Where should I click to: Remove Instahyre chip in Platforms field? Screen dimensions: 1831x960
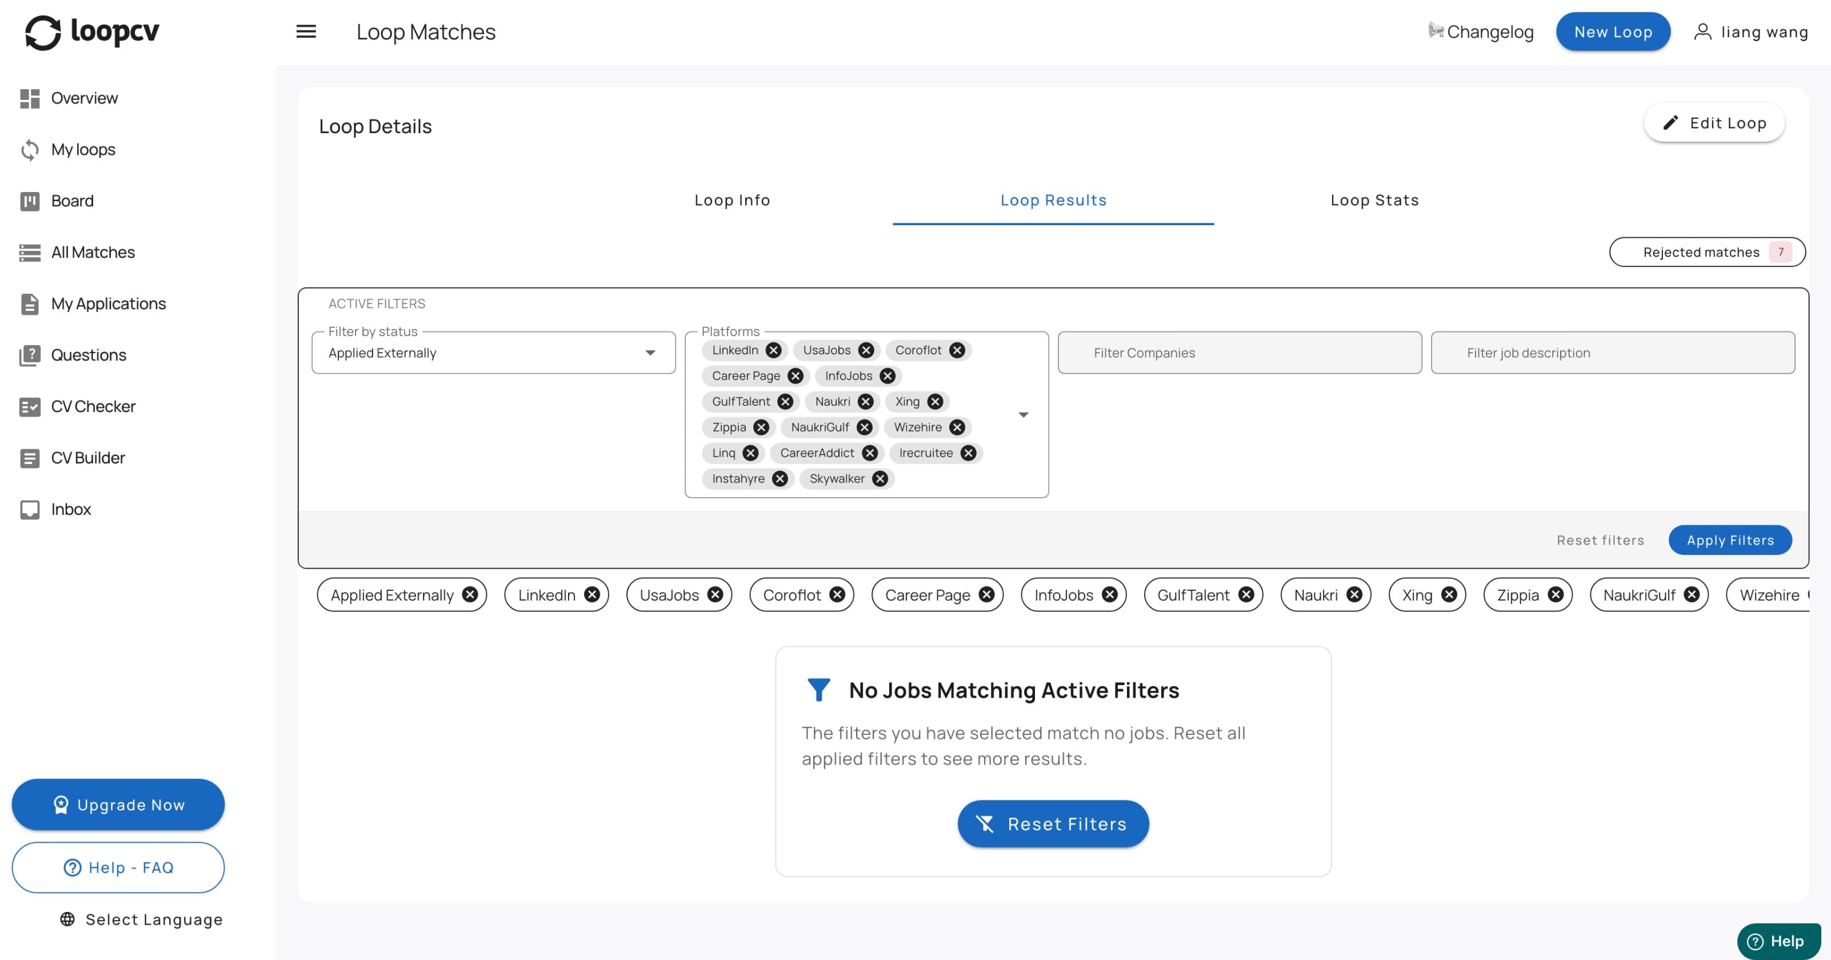pos(781,478)
